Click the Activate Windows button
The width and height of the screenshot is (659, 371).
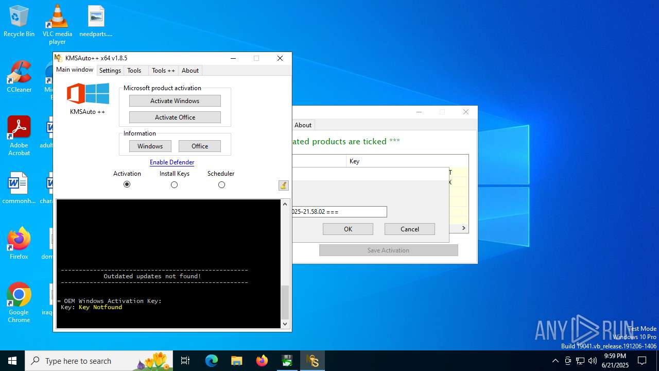pyautogui.click(x=175, y=101)
